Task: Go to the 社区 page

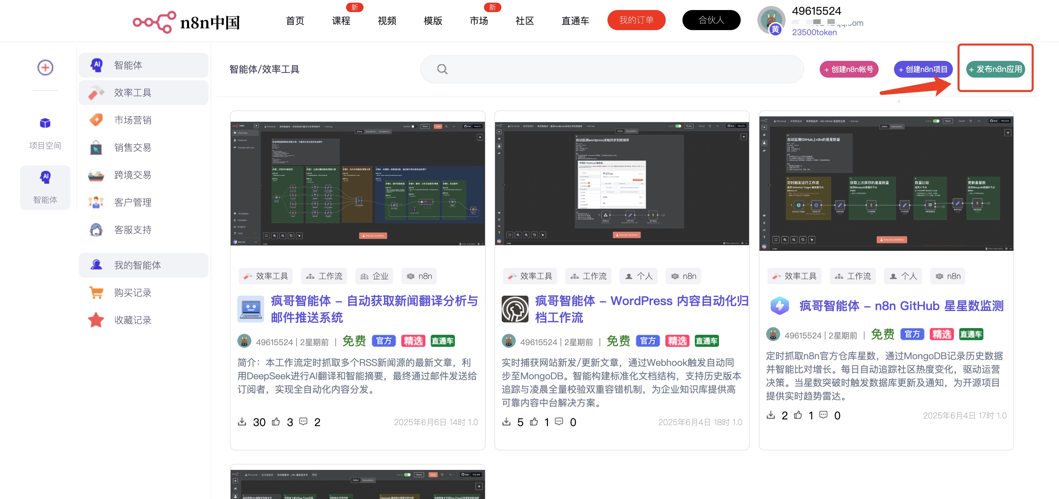Action: click(524, 20)
